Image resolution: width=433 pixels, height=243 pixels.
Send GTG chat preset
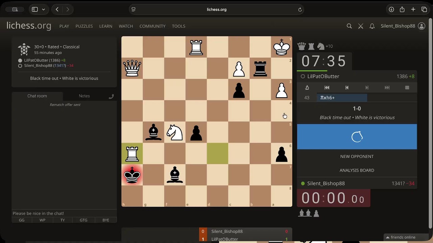coord(84,220)
